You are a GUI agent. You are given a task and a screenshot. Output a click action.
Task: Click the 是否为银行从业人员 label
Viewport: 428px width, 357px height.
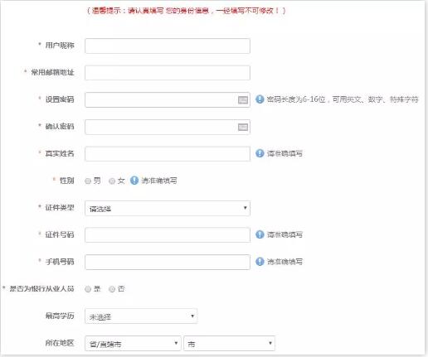[41, 289]
